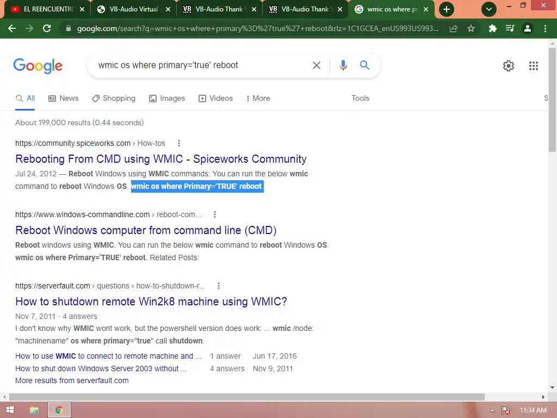Open How to use WMIC to connect link
The height and width of the screenshot is (418, 557).
point(108,356)
